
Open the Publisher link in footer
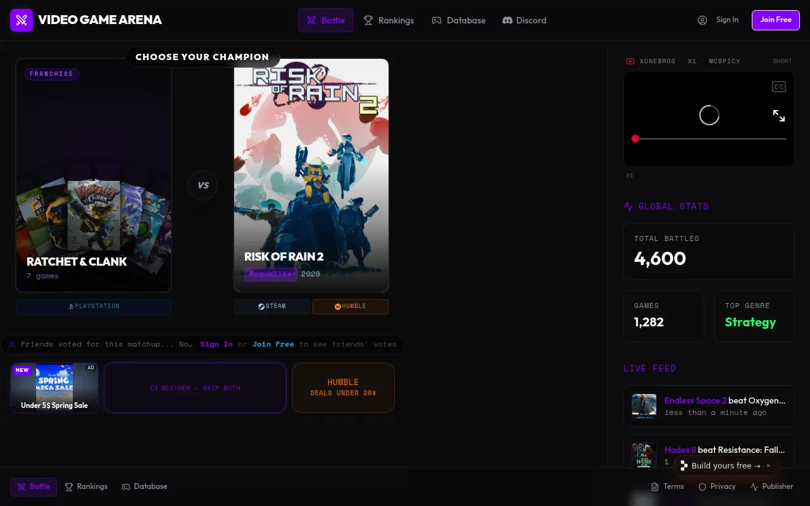[x=771, y=486]
